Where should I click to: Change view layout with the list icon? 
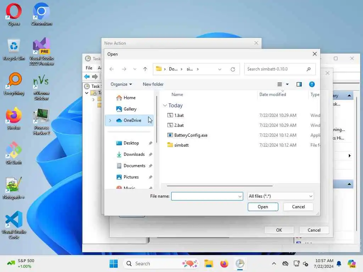(x=280, y=84)
